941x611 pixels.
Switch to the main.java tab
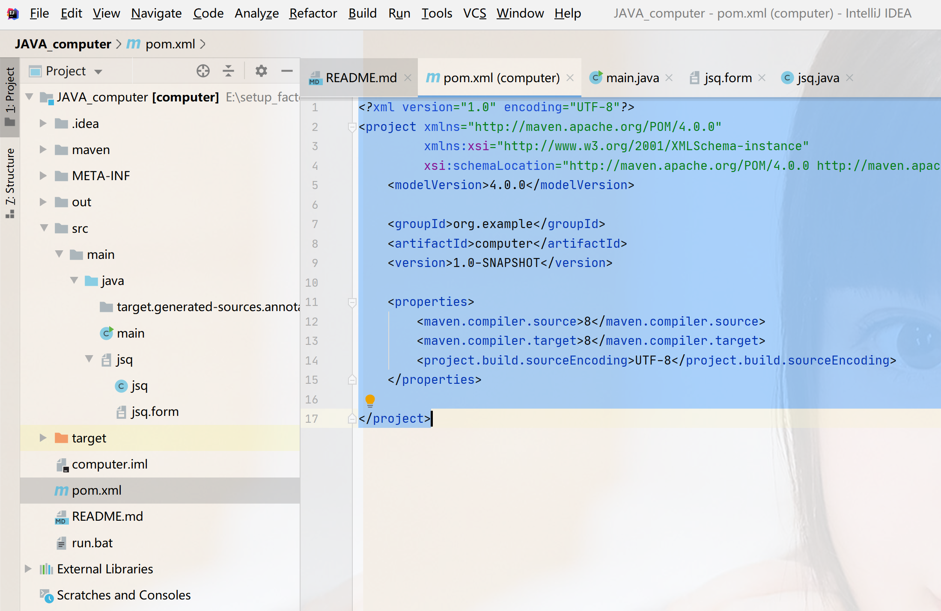click(632, 78)
